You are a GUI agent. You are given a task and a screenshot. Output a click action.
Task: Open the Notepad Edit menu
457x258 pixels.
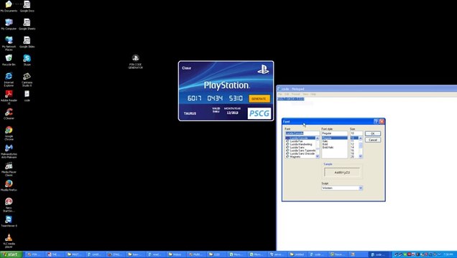click(287, 94)
